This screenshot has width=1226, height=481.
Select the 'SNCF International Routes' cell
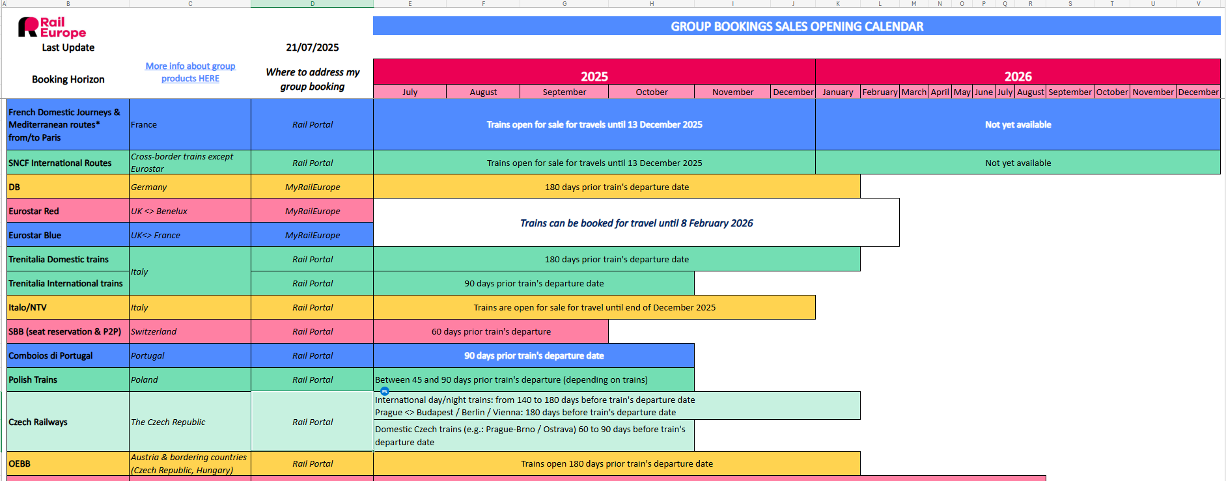68,163
